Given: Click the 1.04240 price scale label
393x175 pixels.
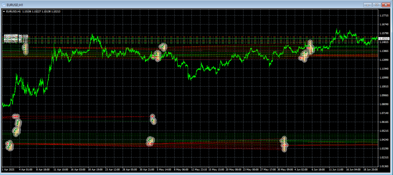Looking at the screenshot, I should pos(384,140).
